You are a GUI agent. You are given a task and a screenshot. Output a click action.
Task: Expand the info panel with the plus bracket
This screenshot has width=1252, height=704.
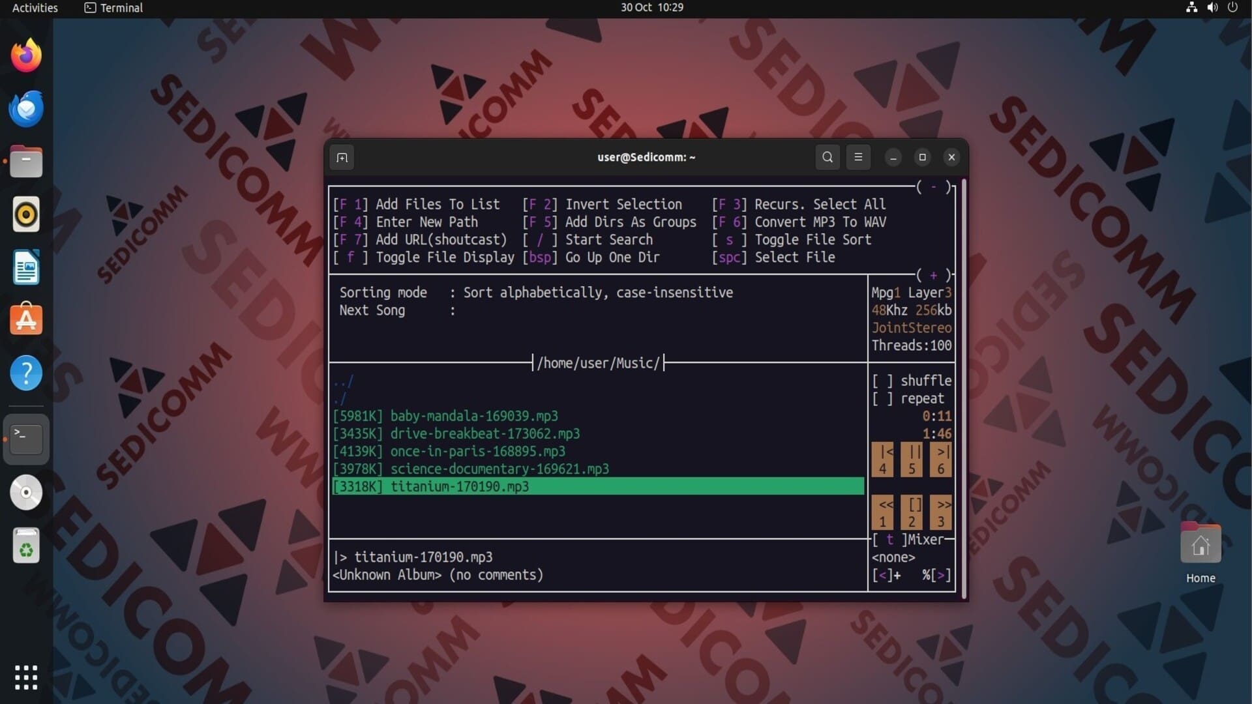tap(934, 275)
